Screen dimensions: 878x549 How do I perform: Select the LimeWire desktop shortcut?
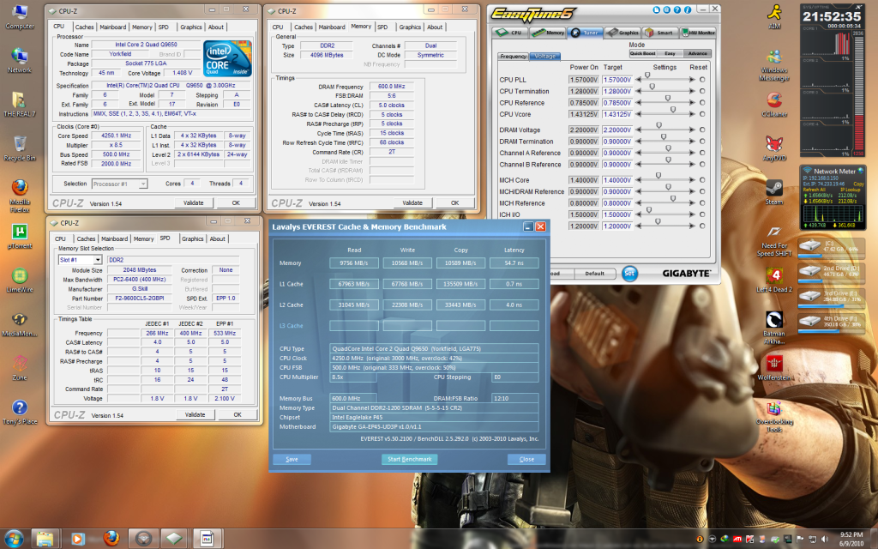20,280
